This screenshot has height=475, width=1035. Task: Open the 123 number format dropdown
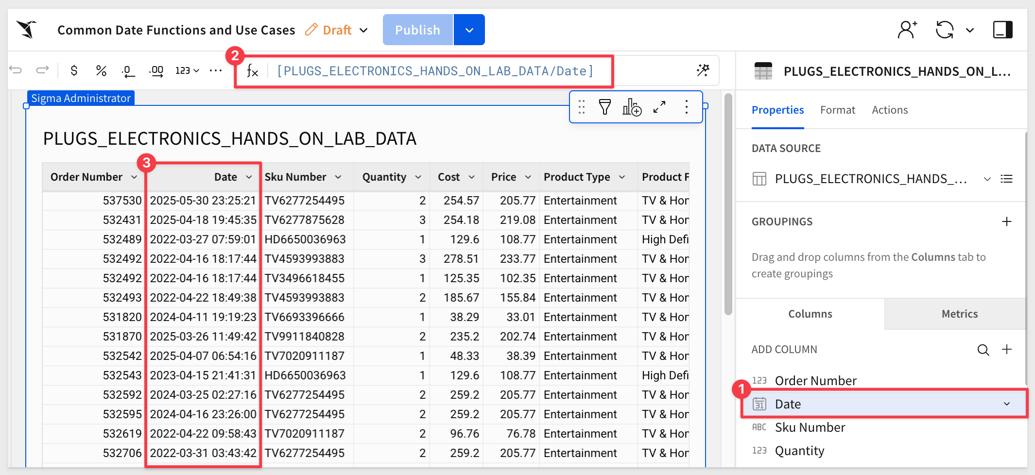(x=187, y=71)
